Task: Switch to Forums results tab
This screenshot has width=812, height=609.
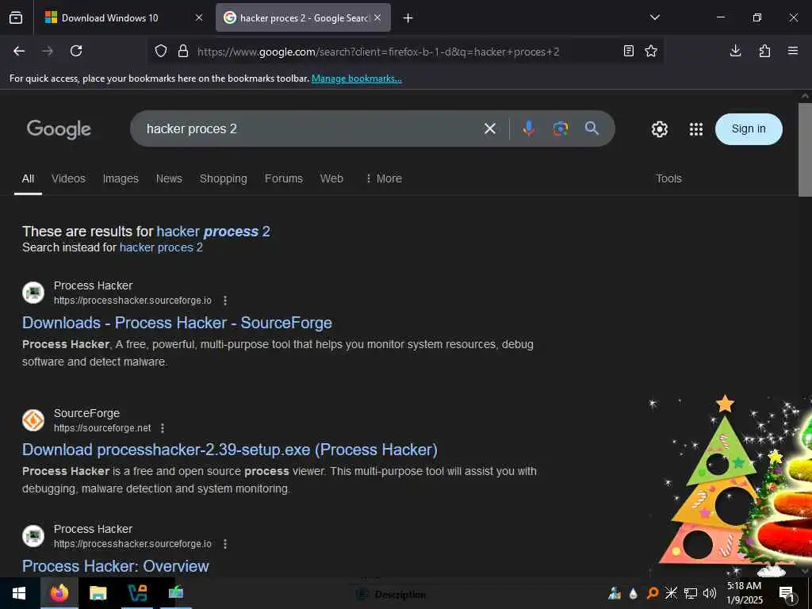Action: click(284, 178)
